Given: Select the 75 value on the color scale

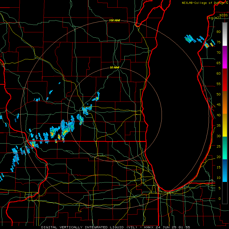Looking at the screenshot, I should coord(219,42).
